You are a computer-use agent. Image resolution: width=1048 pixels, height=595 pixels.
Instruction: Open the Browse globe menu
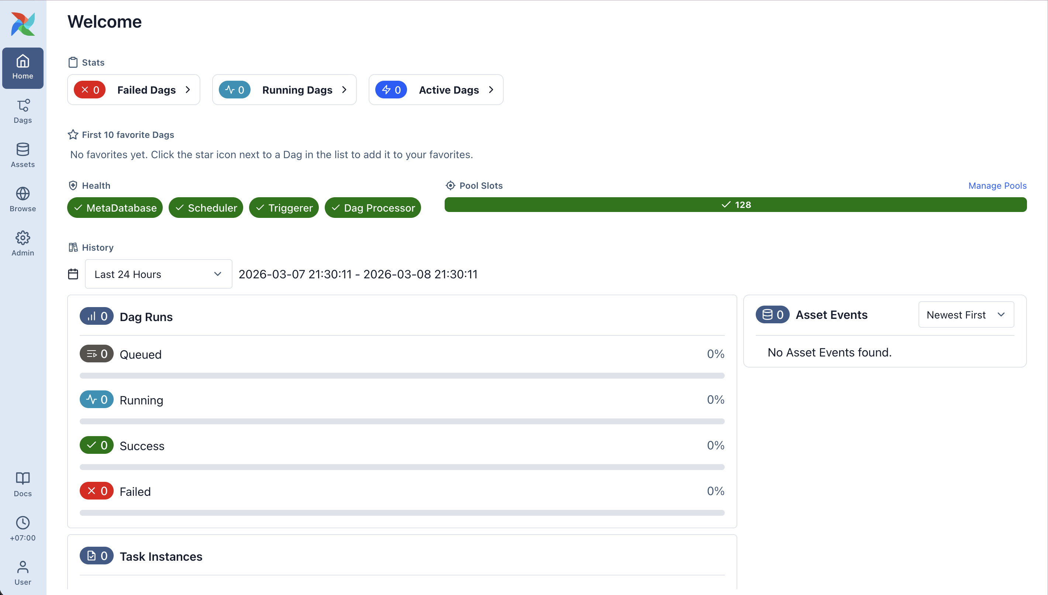pos(23,199)
